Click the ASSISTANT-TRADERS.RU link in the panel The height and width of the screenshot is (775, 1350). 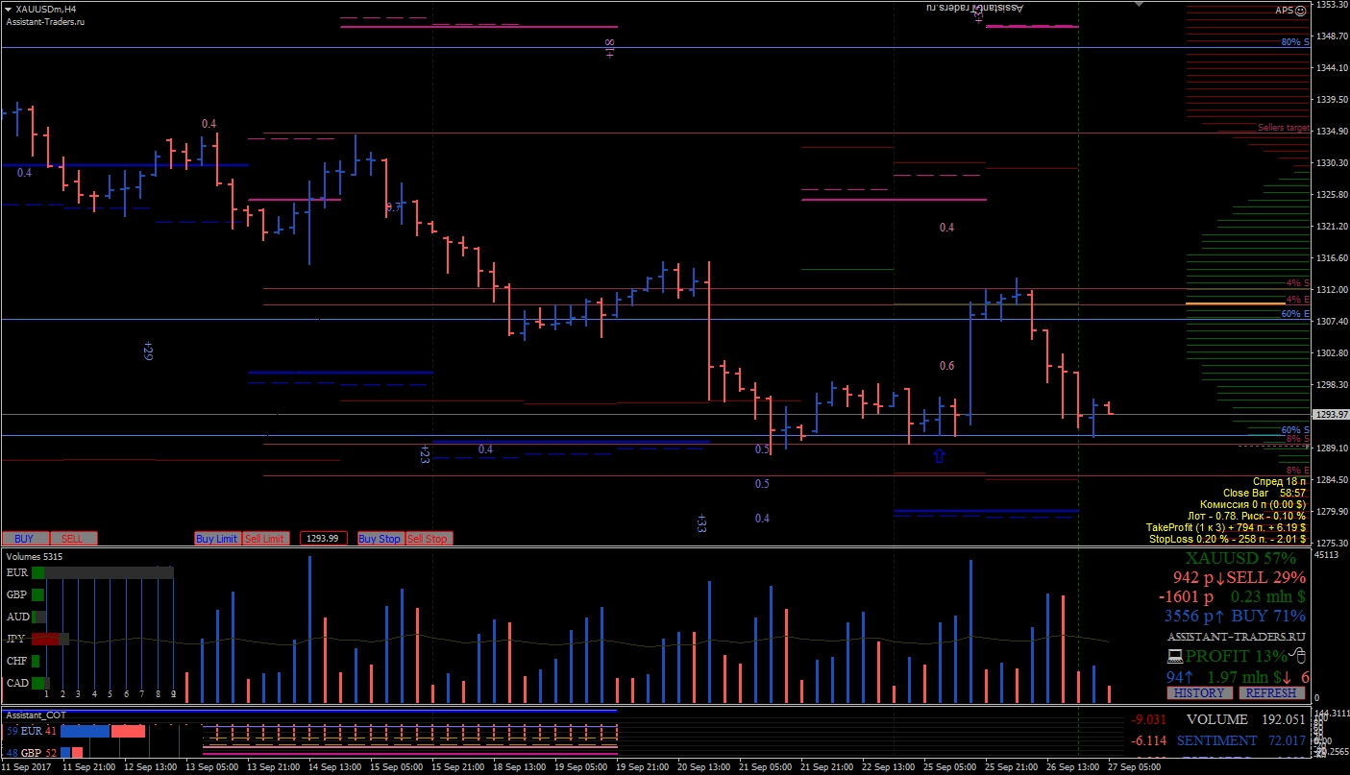[x=1236, y=637]
